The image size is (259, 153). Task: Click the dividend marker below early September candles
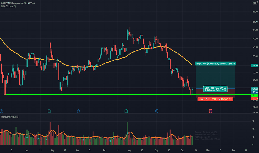[156, 111]
